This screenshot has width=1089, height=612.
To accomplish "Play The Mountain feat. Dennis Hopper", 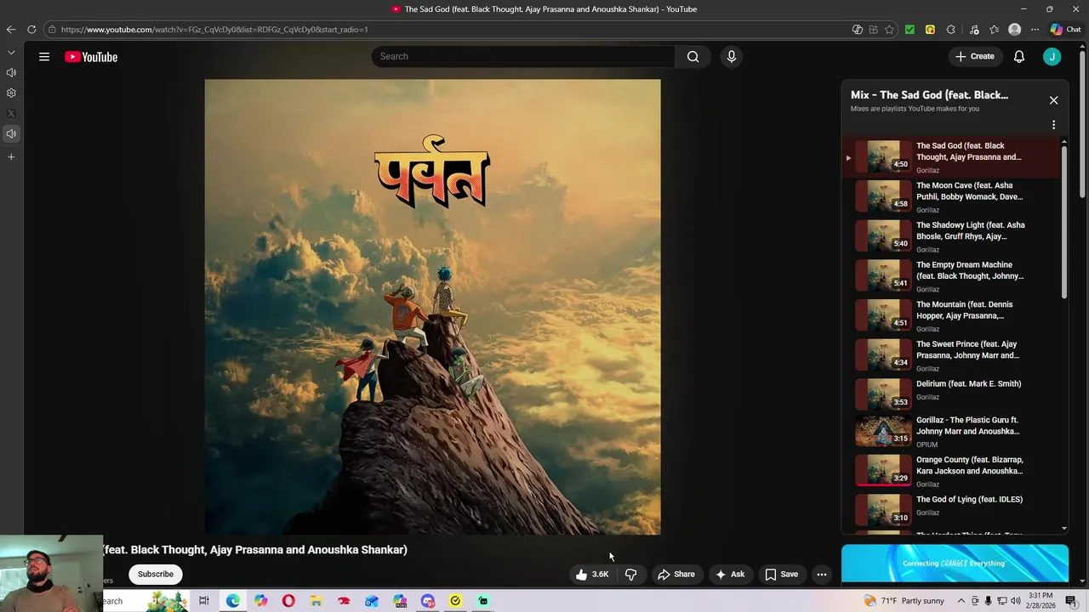I will (951, 315).
